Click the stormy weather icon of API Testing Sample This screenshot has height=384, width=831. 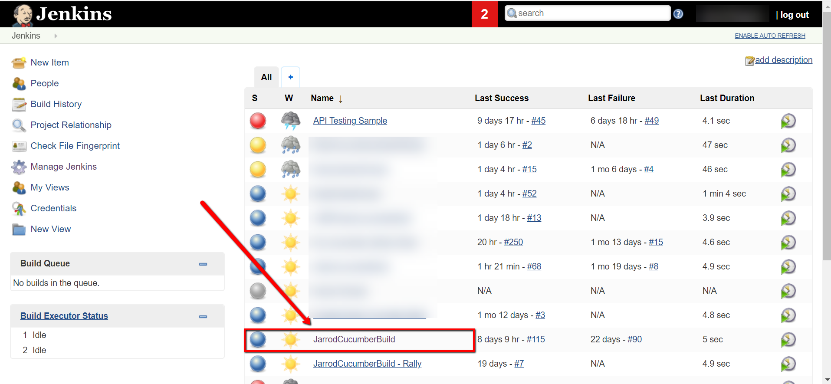point(291,121)
